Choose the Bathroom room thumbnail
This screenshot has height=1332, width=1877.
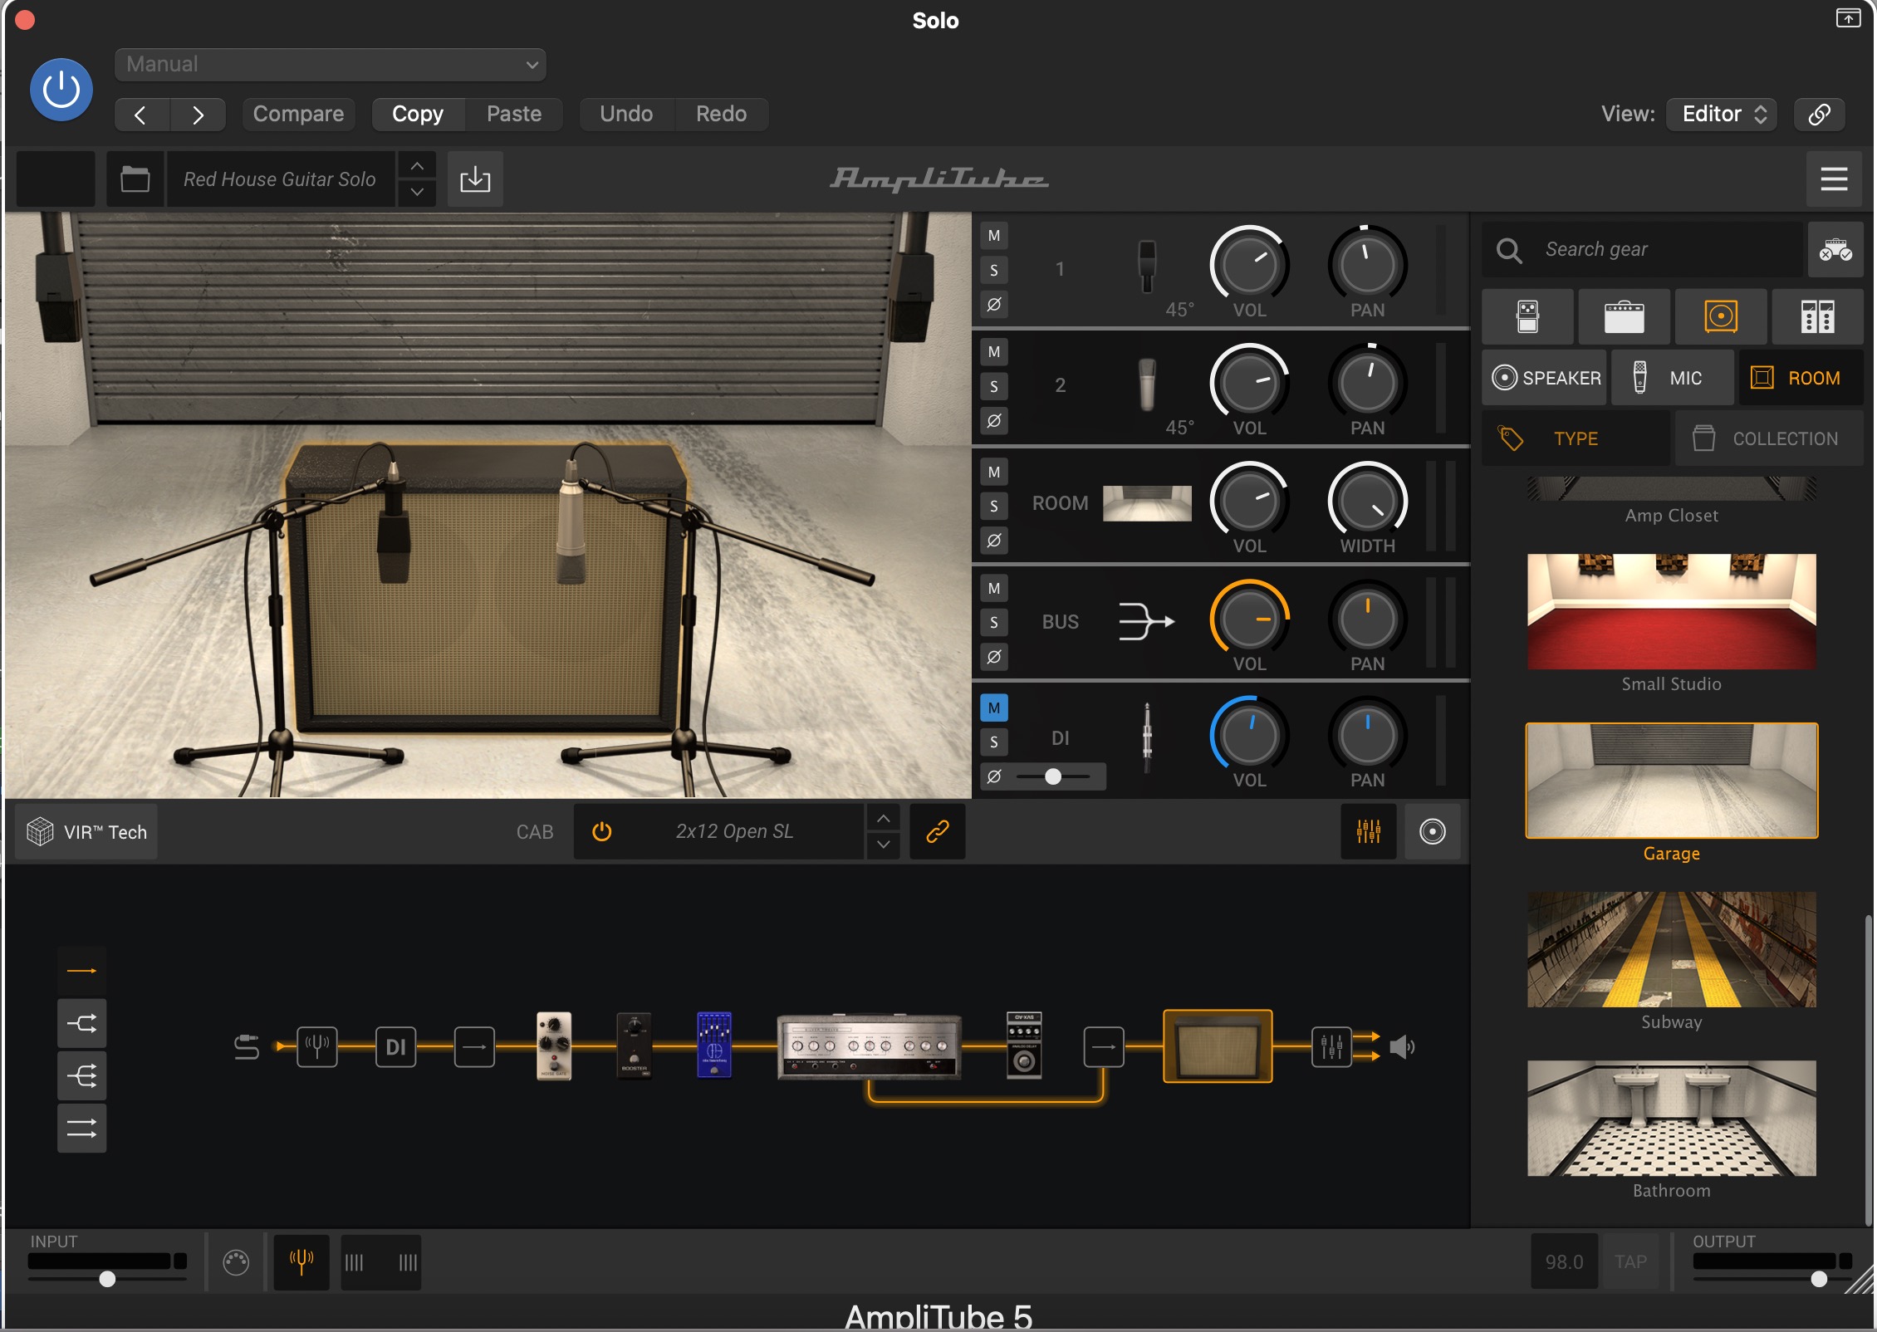point(1671,1118)
